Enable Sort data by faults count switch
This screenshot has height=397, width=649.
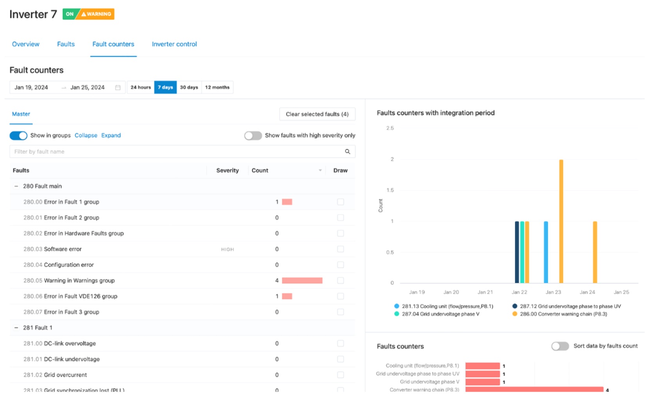tap(560, 346)
